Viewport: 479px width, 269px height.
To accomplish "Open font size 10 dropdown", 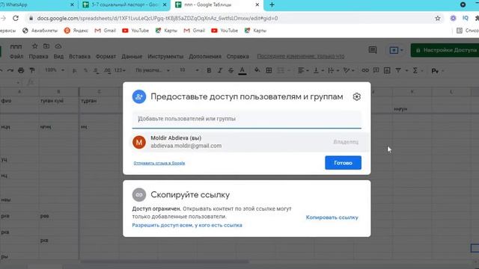I will [x=189, y=70].
